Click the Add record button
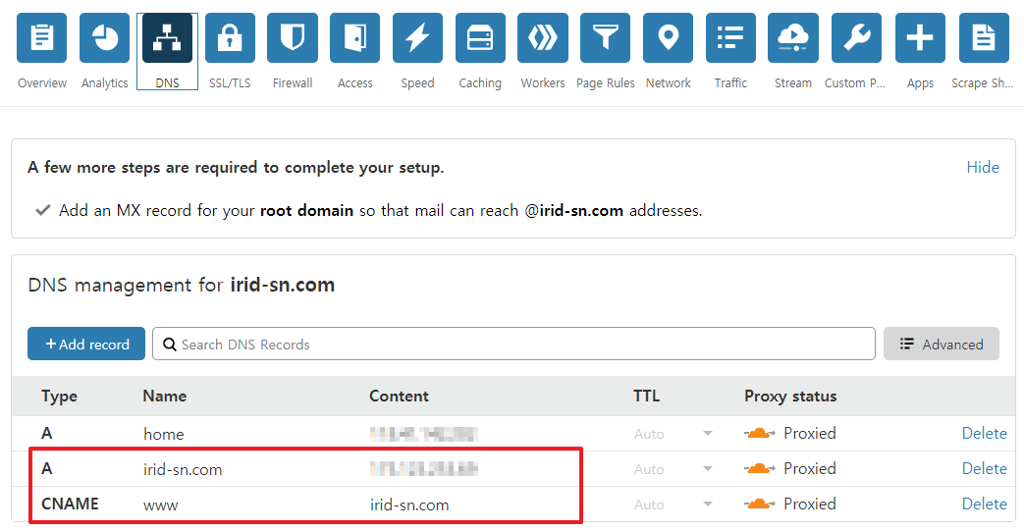Image resolution: width=1024 pixels, height=531 pixels. (x=86, y=344)
